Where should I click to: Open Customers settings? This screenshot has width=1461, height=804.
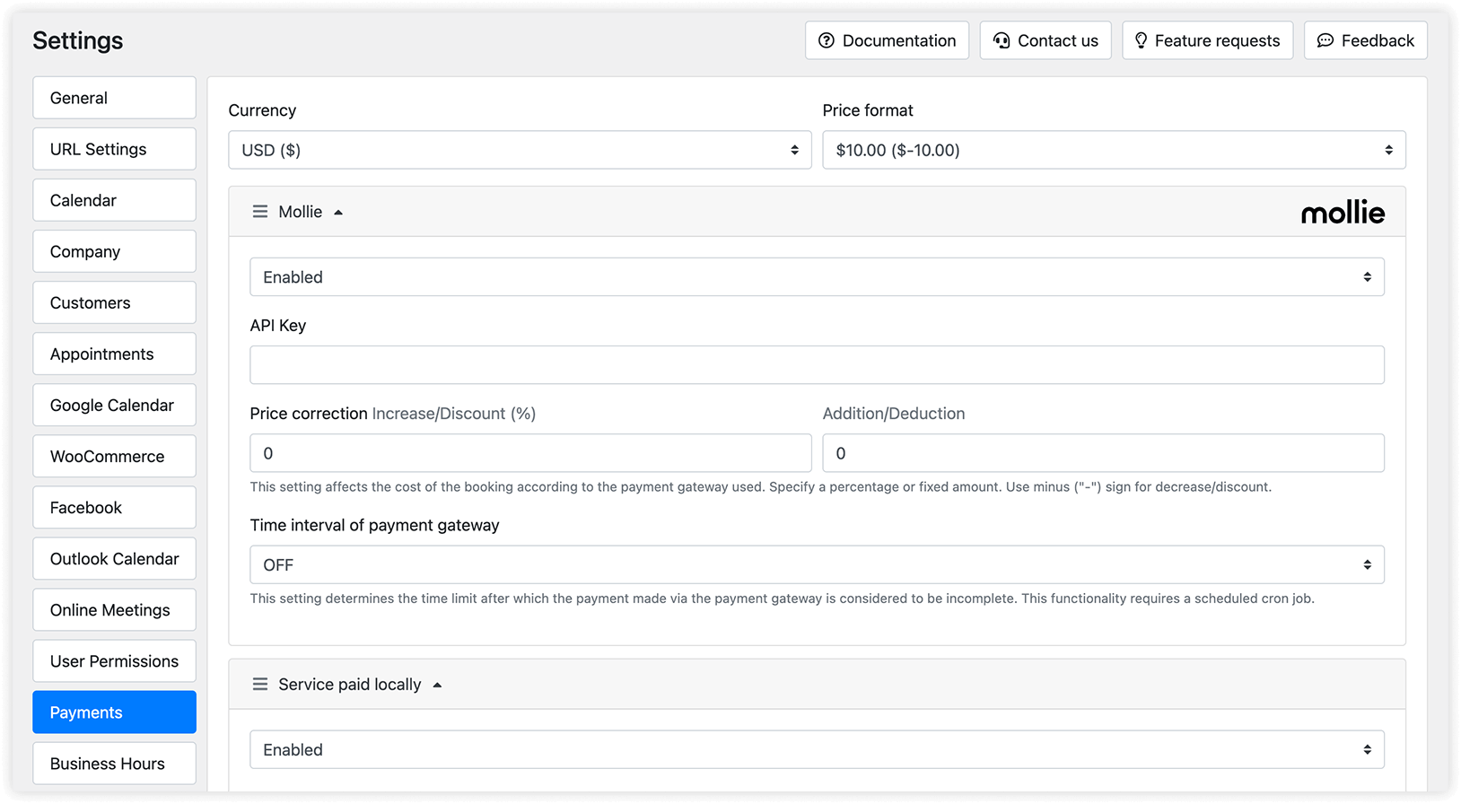tap(114, 302)
